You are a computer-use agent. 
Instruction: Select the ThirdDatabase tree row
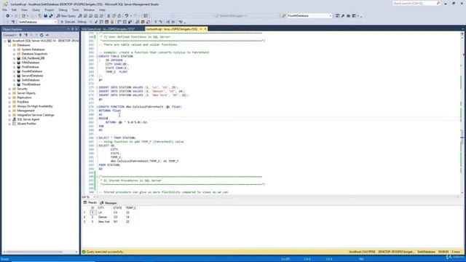31,84
